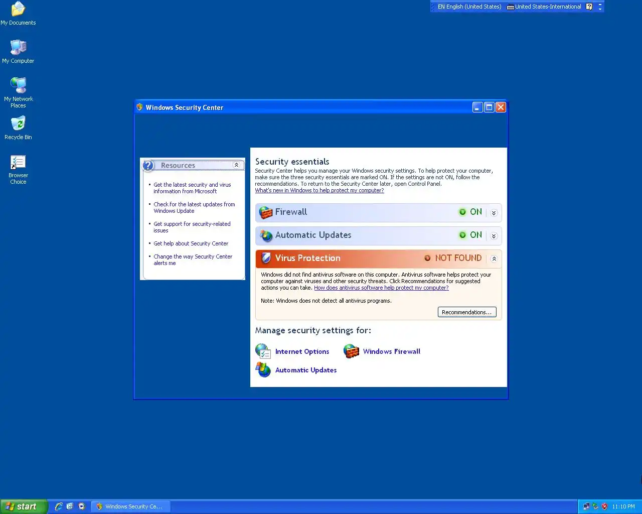The image size is (642, 514).
Task: Maximize the Windows Security Center window
Action: [x=489, y=107]
